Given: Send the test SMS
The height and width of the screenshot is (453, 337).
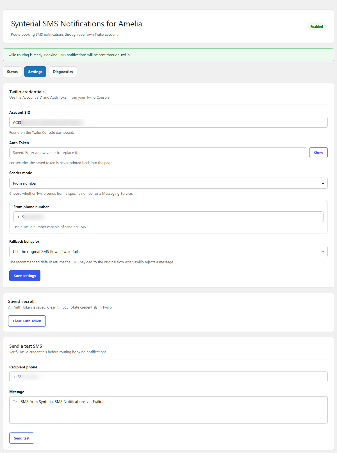Looking at the screenshot, I should click(x=22, y=438).
